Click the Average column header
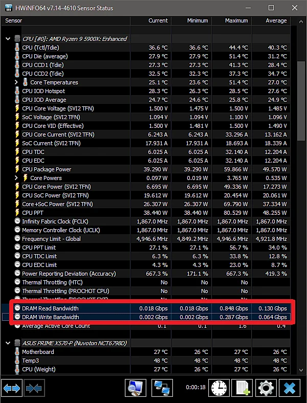 (x=271, y=20)
